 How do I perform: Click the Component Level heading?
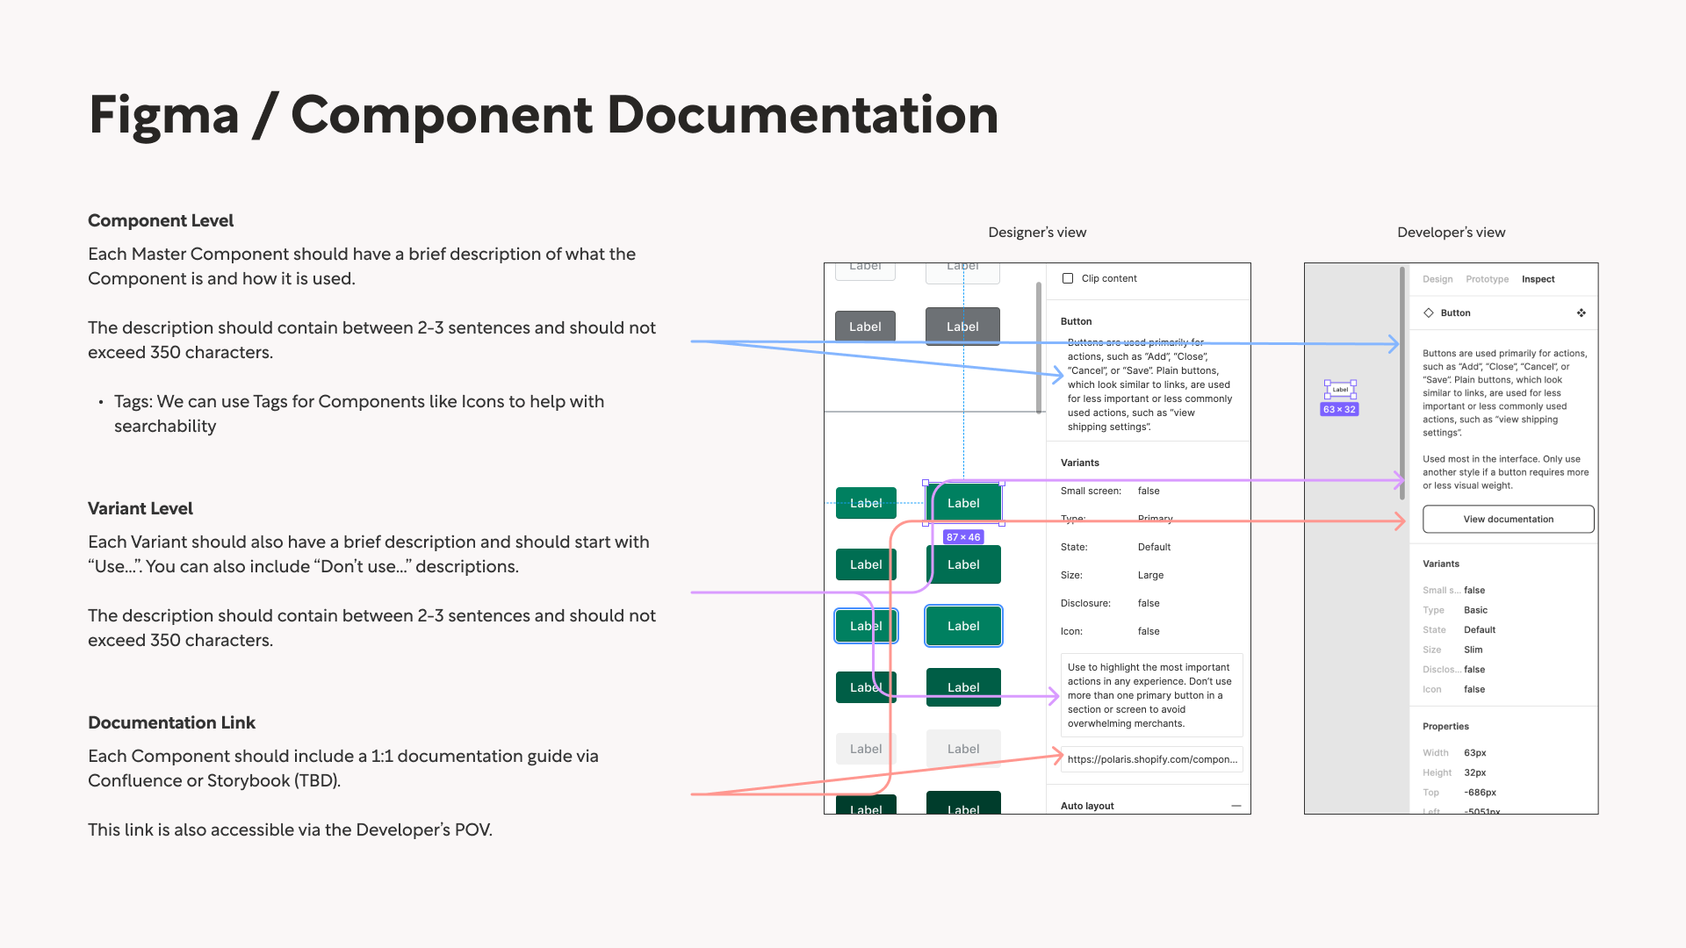(161, 220)
